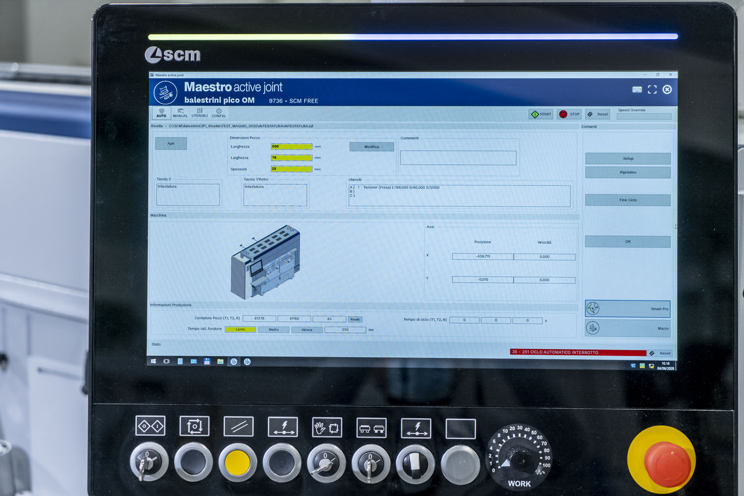The width and height of the screenshot is (744, 496).
Task: Click Reset next to the STOP button
Action: [598, 114]
